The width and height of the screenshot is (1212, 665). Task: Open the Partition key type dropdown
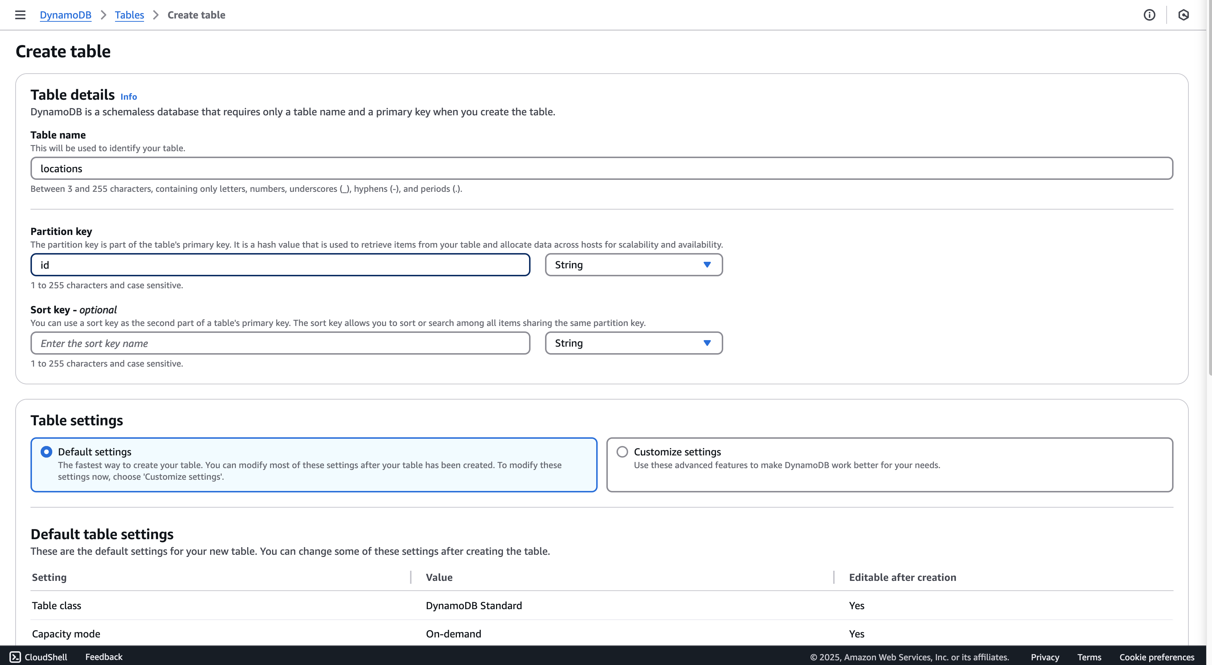pyautogui.click(x=634, y=265)
